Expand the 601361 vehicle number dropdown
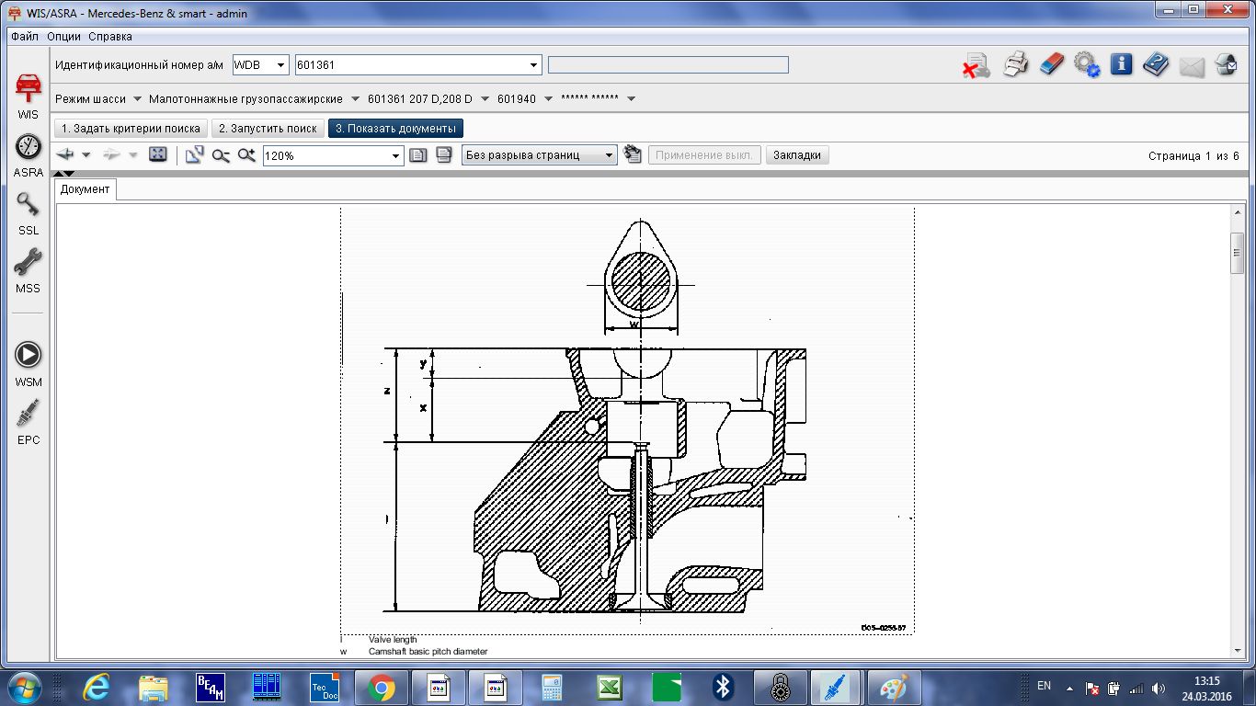 coord(534,65)
